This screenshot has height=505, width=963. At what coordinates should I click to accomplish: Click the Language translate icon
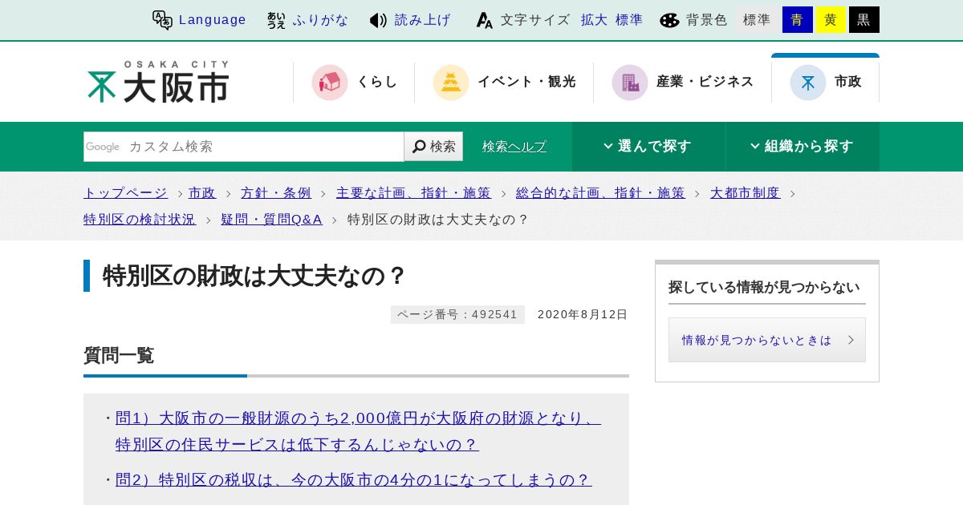coord(162,20)
